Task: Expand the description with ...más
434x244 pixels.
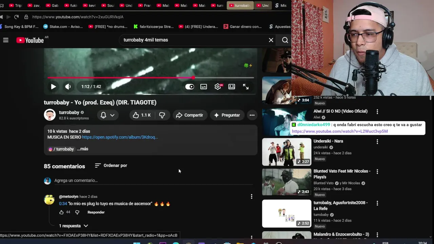Action: click(x=82, y=149)
